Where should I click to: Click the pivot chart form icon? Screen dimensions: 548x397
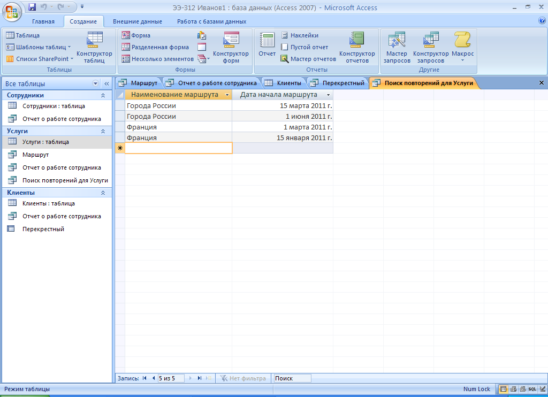click(202, 35)
